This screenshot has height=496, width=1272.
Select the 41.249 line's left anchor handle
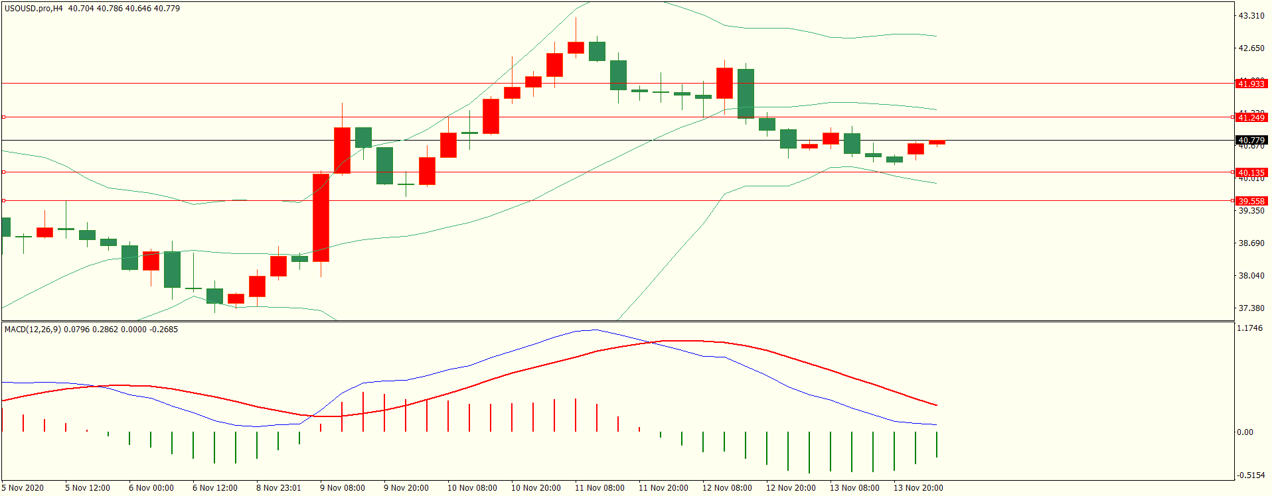point(4,117)
